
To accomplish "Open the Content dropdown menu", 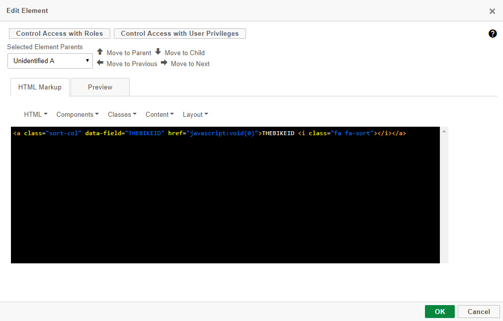I will pos(160,114).
